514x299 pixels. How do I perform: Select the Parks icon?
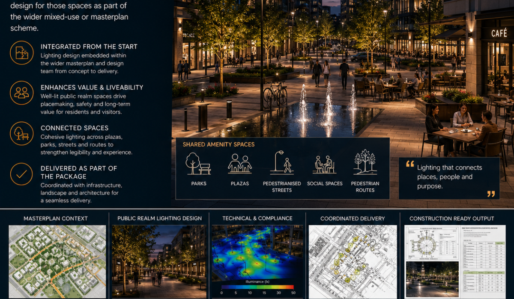click(x=198, y=164)
